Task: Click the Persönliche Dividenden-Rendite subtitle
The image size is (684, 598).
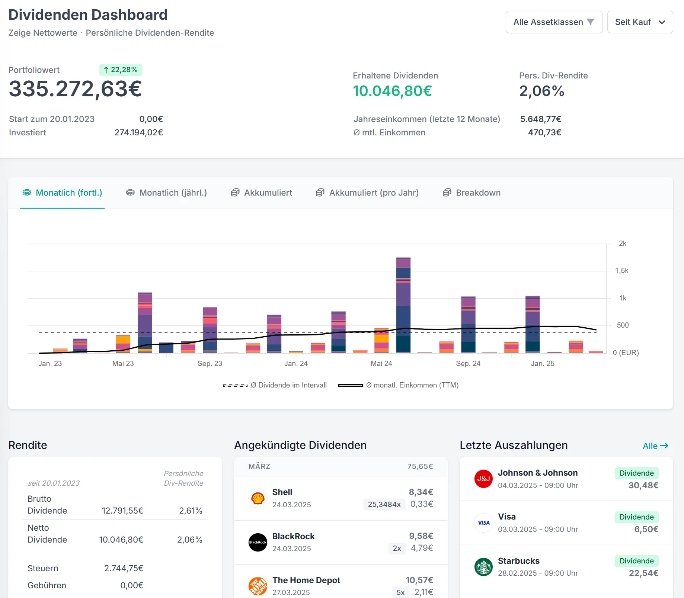Action: pos(150,33)
